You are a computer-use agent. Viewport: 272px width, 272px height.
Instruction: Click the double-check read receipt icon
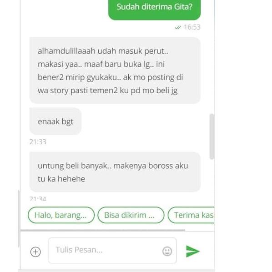178,27
